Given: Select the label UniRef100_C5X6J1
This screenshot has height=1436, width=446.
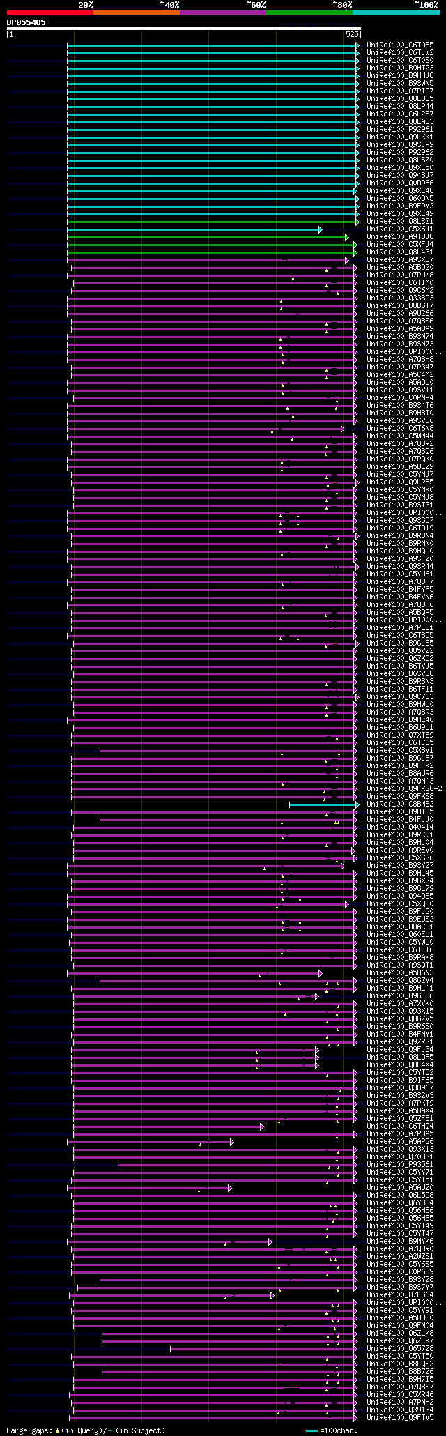Looking at the screenshot, I should (x=400, y=229).
